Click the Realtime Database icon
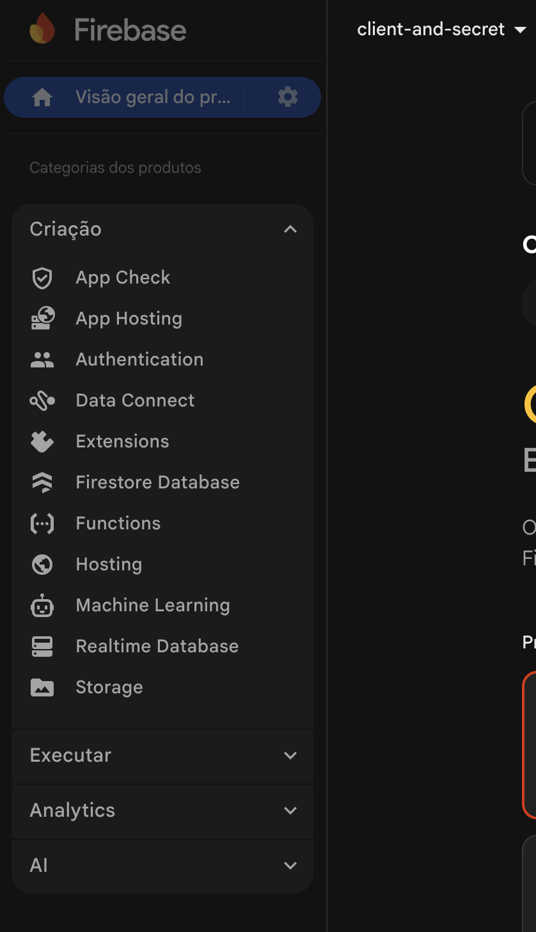 click(x=42, y=647)
